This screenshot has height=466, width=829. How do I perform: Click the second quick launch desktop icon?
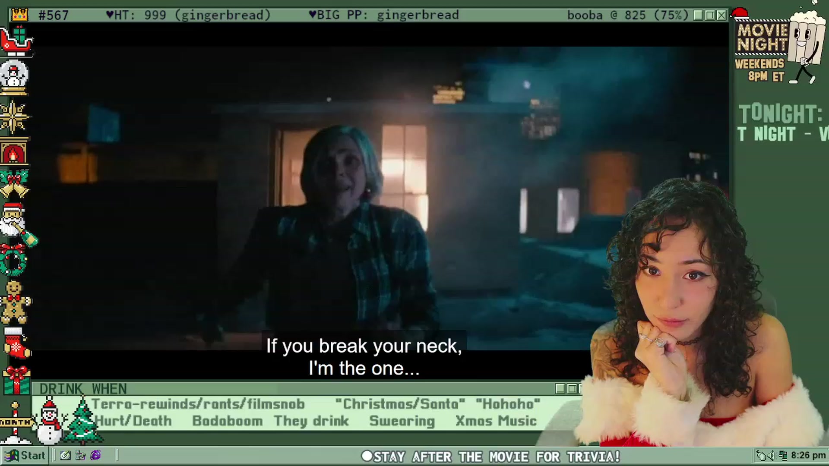click(80, 455)
